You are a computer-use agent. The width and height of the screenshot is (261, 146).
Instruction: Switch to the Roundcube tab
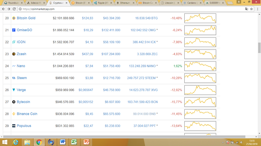click(13, 3)
